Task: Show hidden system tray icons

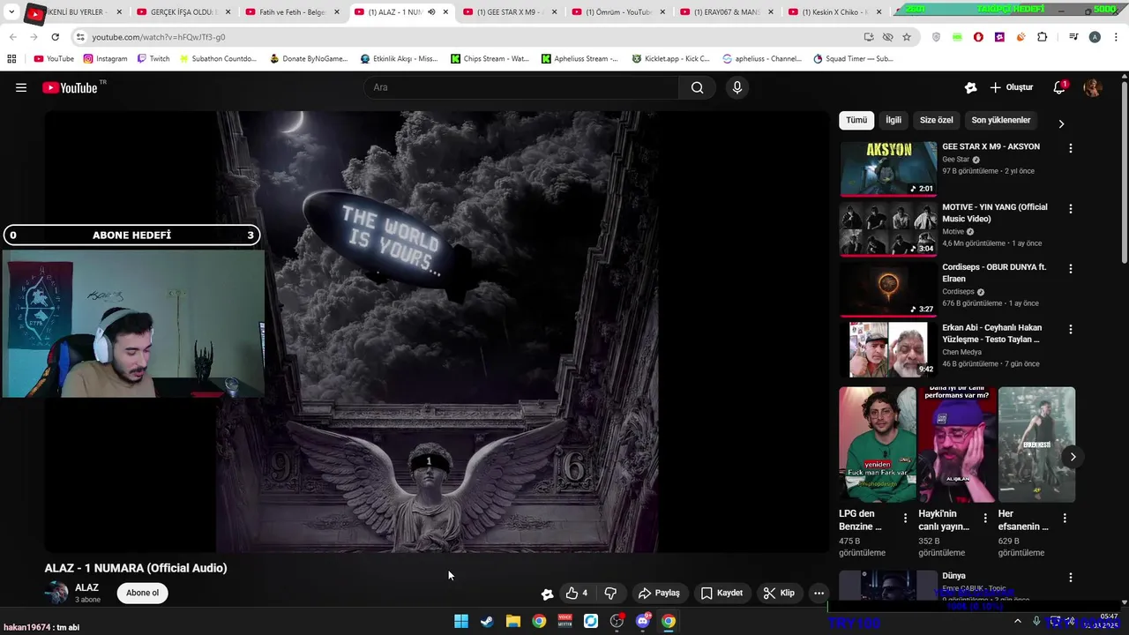Action: point(1017,621)
